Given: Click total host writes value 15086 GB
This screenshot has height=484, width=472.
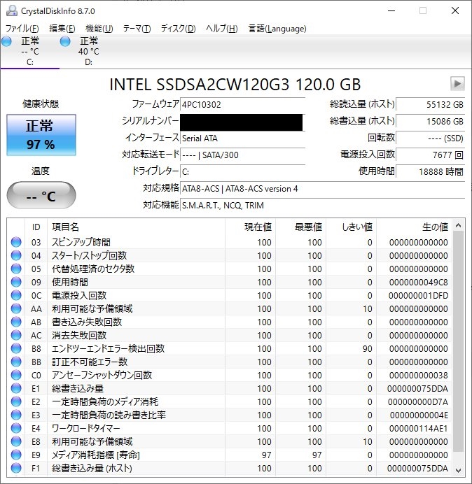Looking at the screenshot, I should tap(430, 121).
